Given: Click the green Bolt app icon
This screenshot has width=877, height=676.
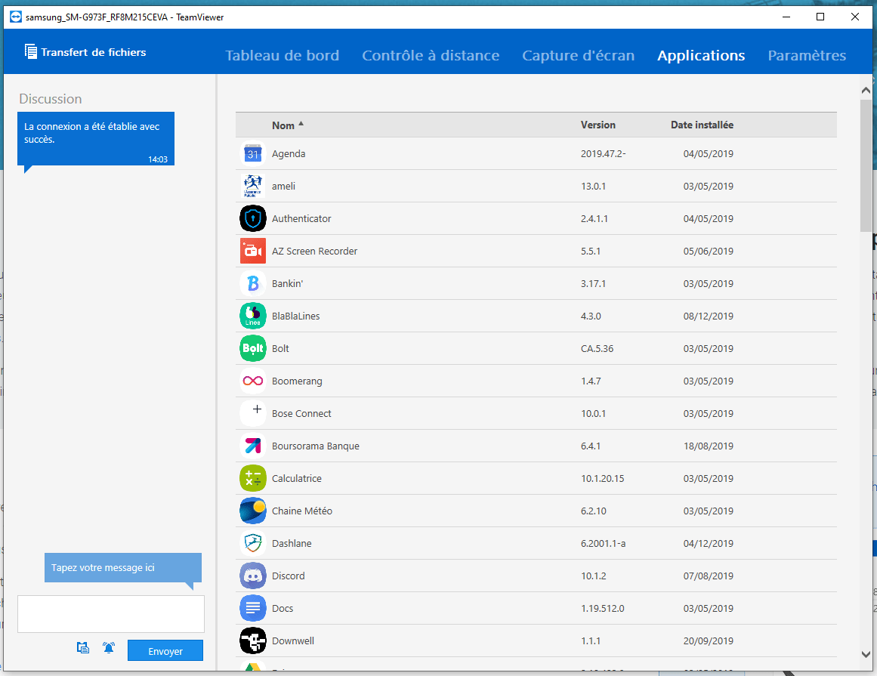Looking at the screenshot, I should 253,348.
